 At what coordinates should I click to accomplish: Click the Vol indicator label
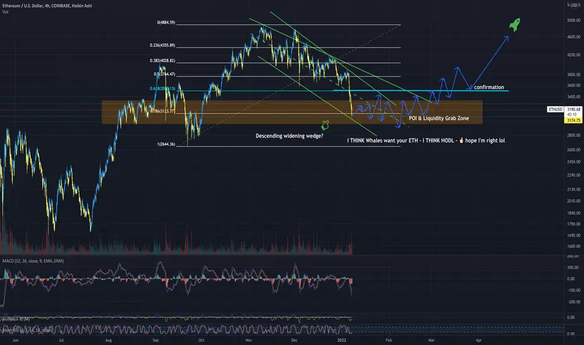coord(5,12)
